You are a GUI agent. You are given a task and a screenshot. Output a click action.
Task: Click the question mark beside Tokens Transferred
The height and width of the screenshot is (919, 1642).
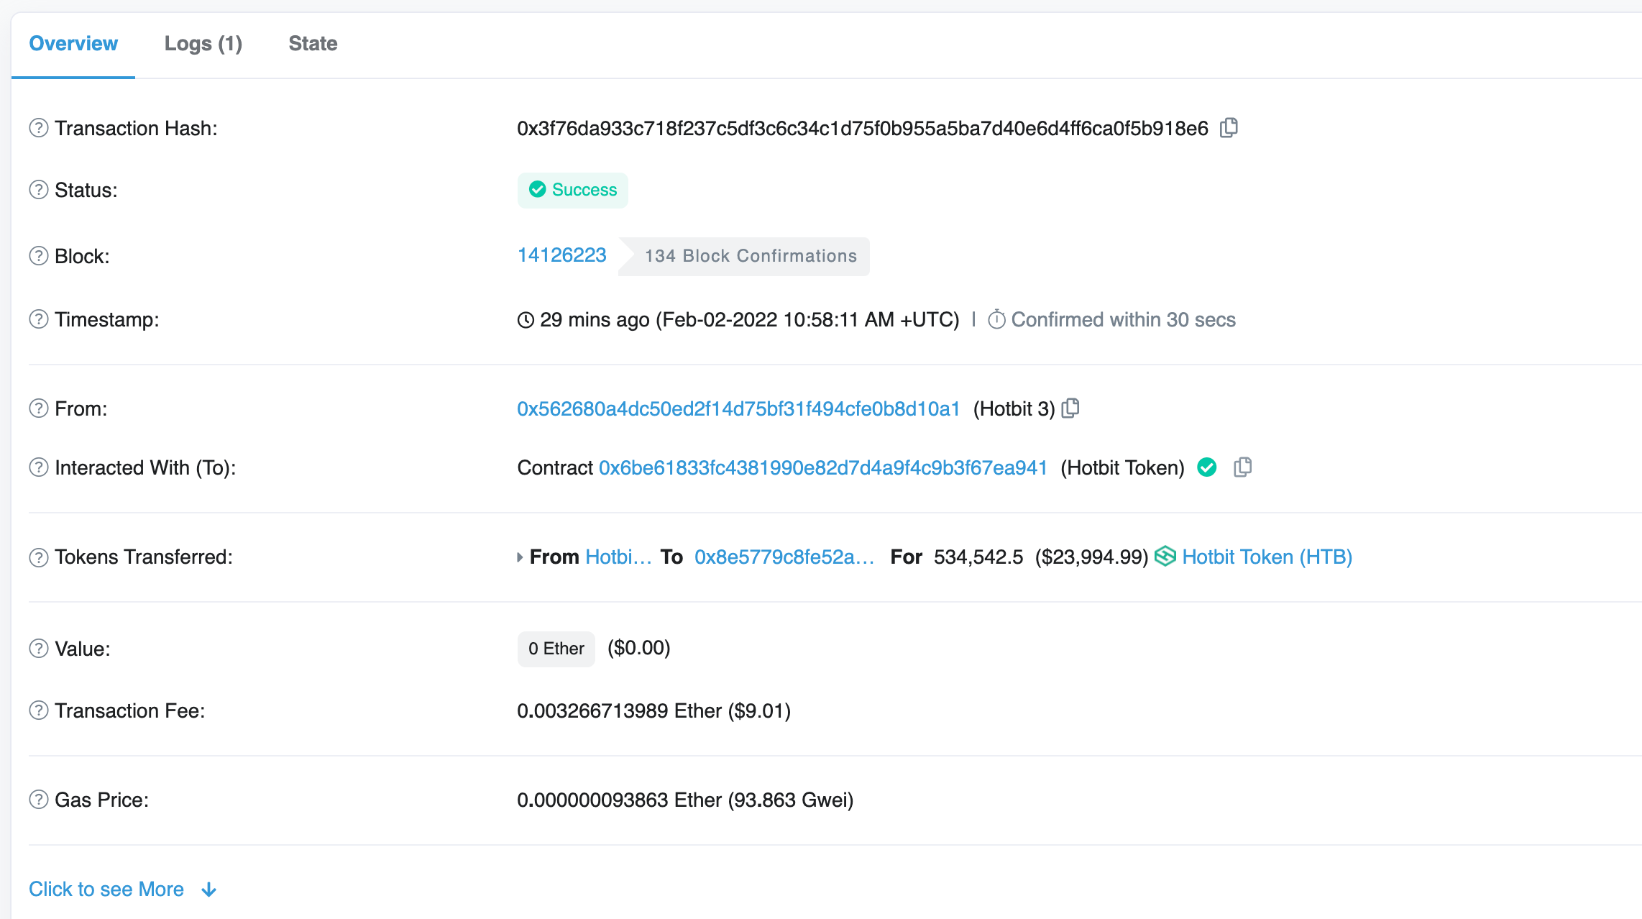coord(38,556)
